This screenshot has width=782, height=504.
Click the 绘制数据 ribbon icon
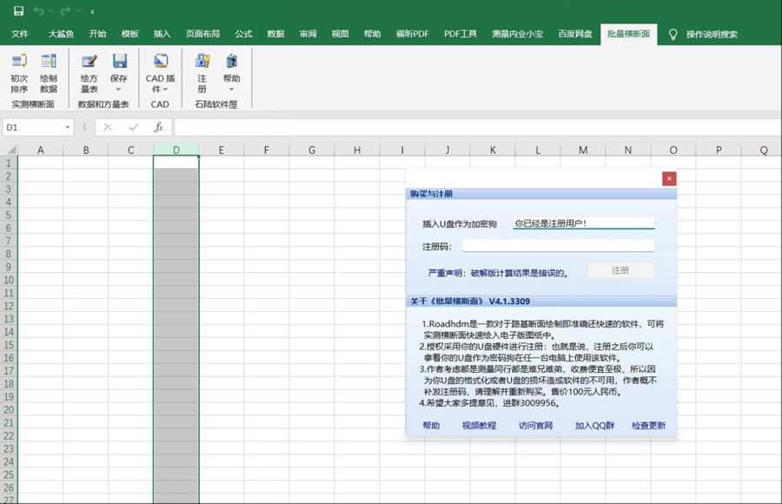49,73
